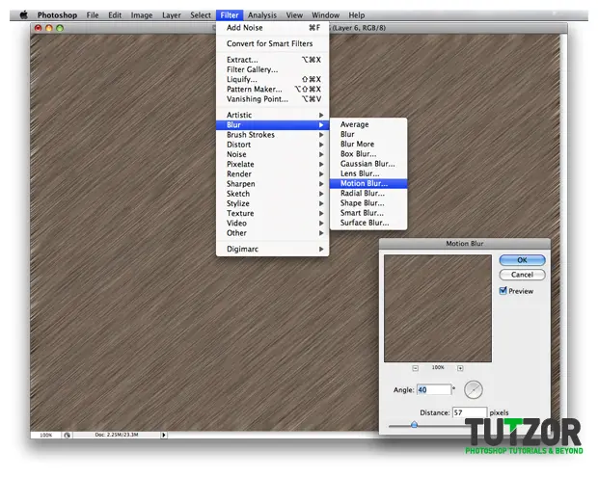Expand the Render submenu
The height and width of the screenshot is (477, 598).
point(272,174)
